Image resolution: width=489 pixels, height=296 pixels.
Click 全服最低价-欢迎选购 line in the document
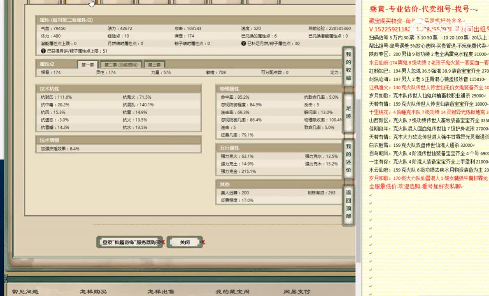point(415,187)
